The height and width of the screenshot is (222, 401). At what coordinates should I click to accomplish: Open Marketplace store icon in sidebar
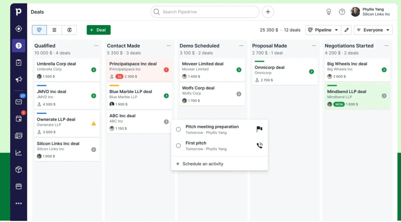[19, 186]
